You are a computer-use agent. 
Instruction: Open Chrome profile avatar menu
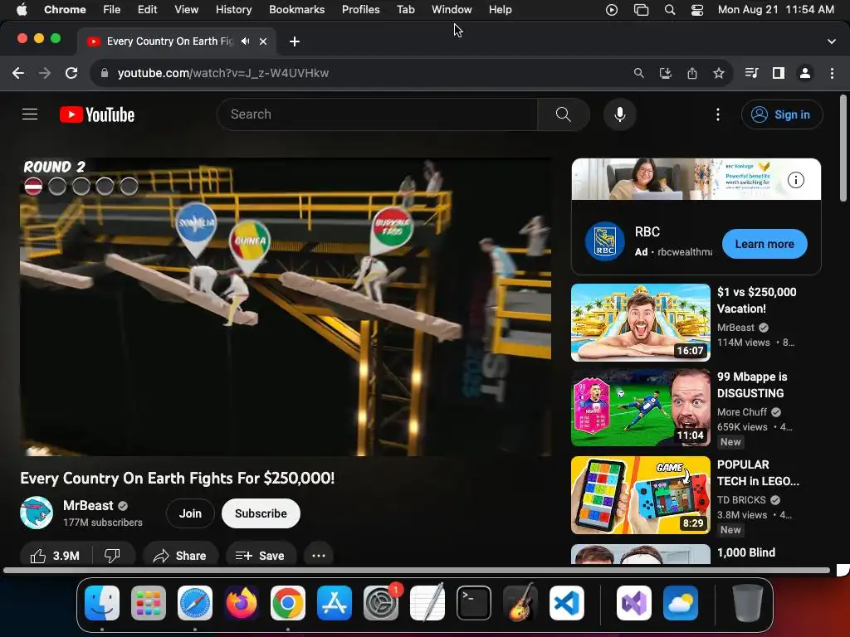[x=805, y=73]
